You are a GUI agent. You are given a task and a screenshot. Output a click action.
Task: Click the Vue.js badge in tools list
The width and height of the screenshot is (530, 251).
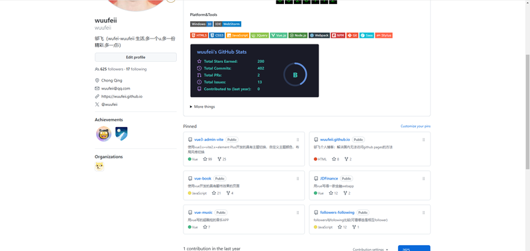[x=278, y=35]
